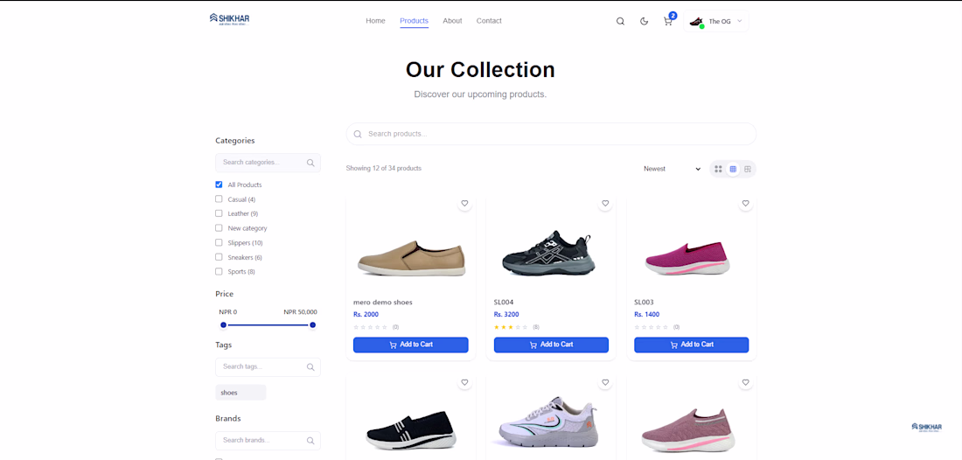Check the New category checkbox
Screen dimensions: 962x460
(219, 228)
